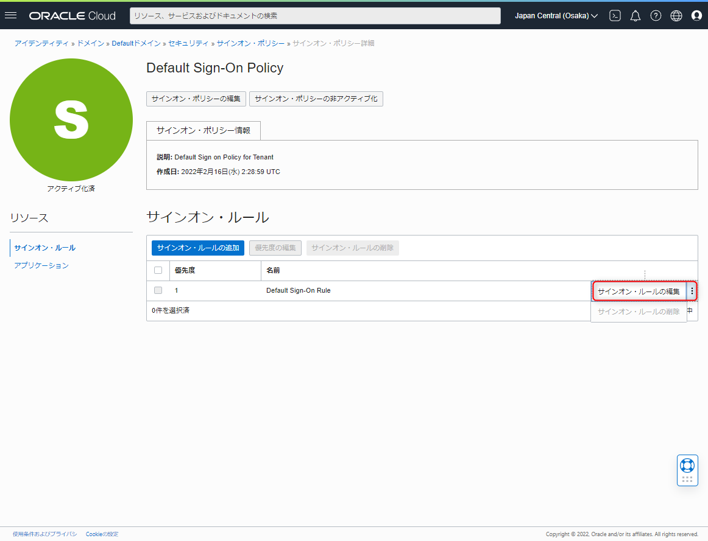708x541 pixels.
Task: Click the Default Sign-On Rule name cell
Action: [299, 290]
